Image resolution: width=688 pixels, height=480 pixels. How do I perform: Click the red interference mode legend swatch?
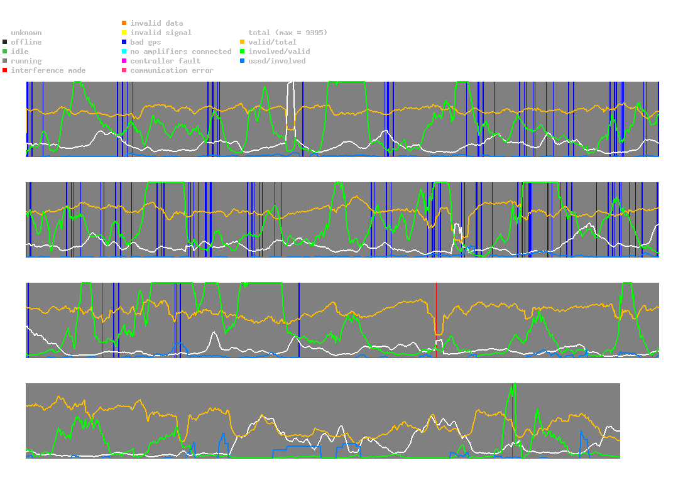tap(5, 70)
